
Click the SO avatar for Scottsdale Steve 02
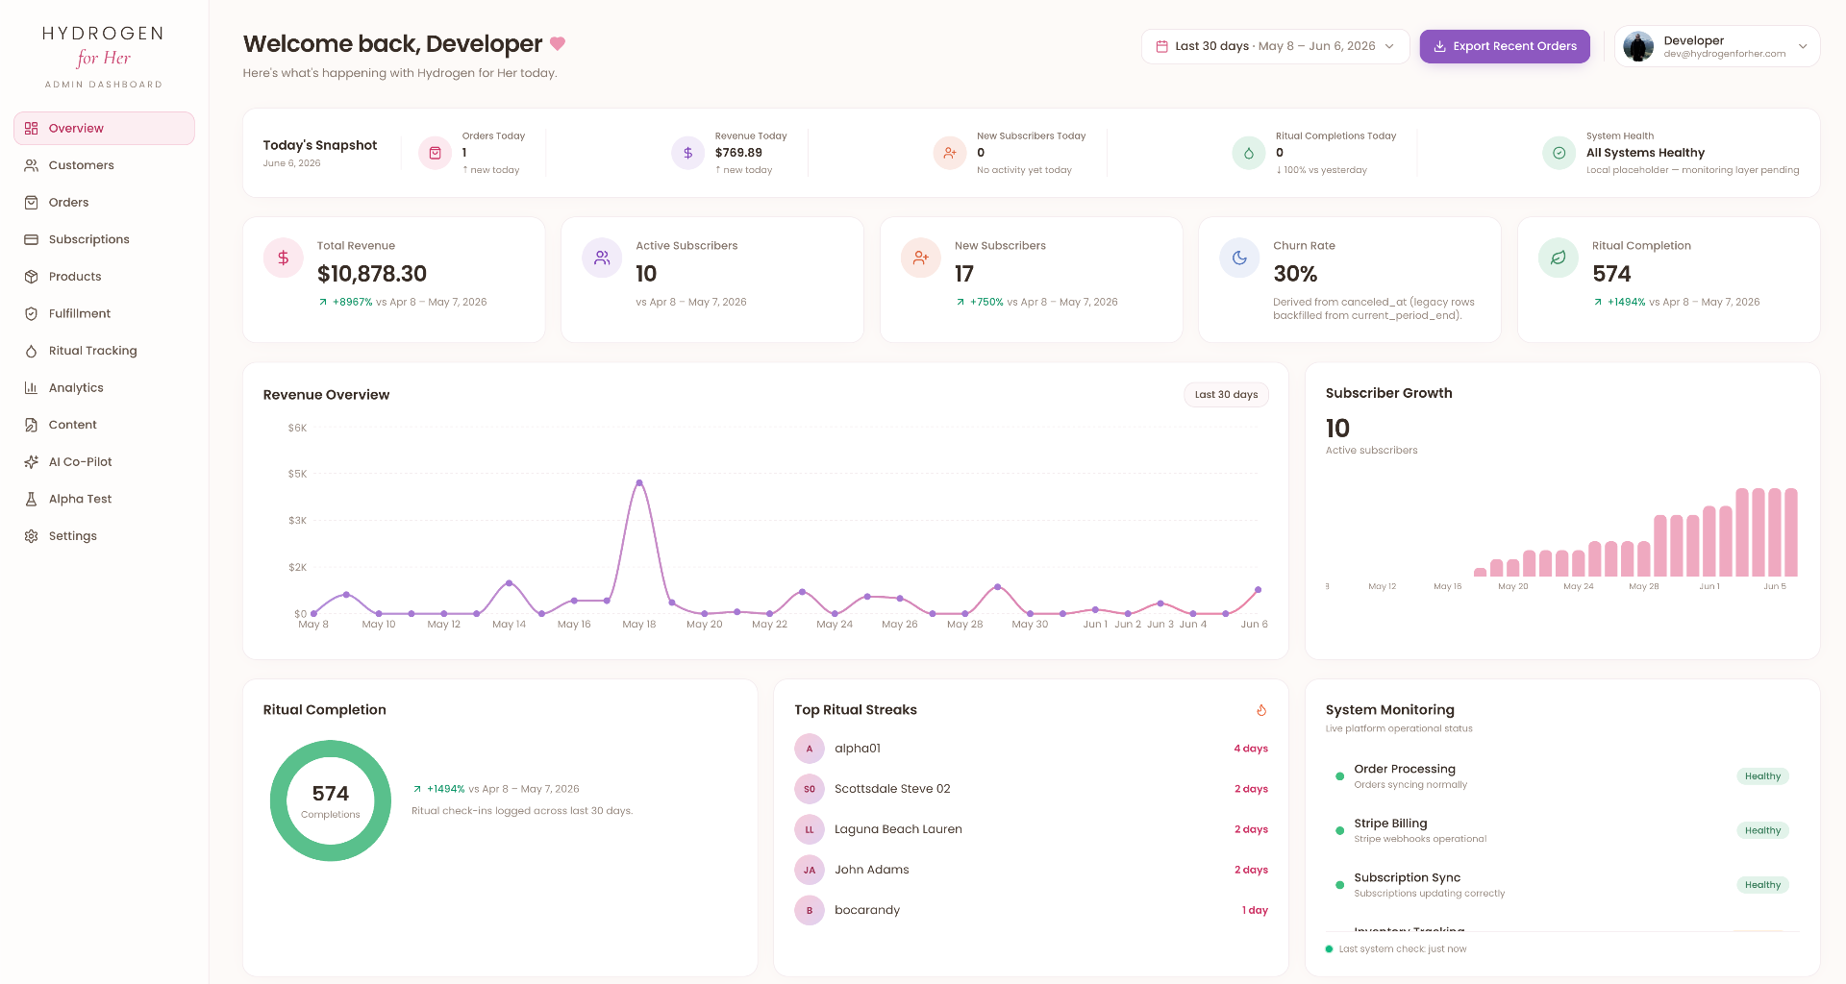click(x=810, y=789)
